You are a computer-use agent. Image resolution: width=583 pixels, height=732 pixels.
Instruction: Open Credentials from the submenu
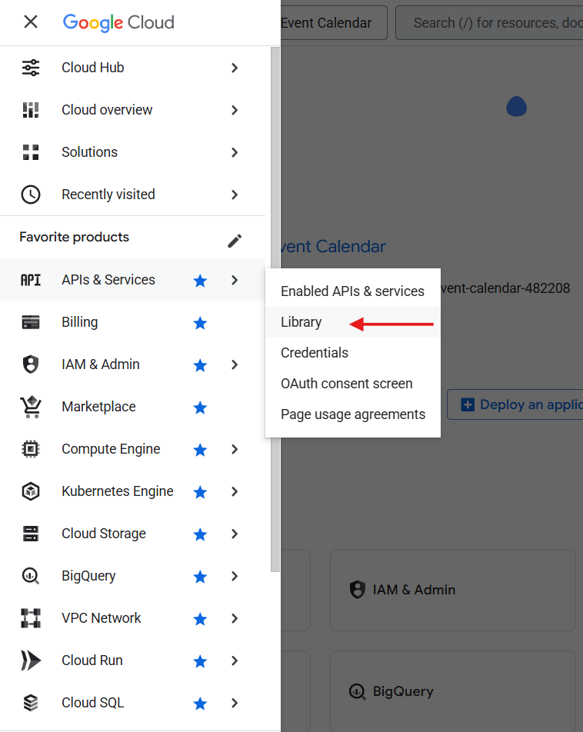(x=315, y=352)
